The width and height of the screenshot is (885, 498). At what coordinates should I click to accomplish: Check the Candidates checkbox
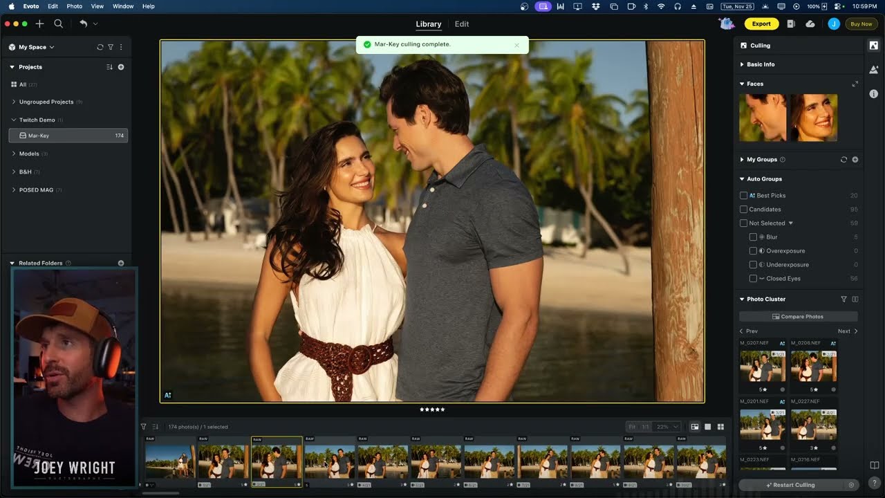click(x=744, y=210)
